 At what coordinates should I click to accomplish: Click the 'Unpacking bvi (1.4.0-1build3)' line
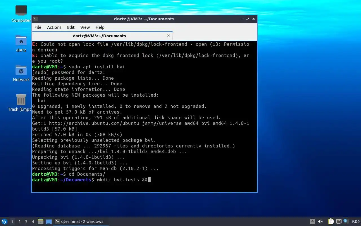tap(78, 157)
